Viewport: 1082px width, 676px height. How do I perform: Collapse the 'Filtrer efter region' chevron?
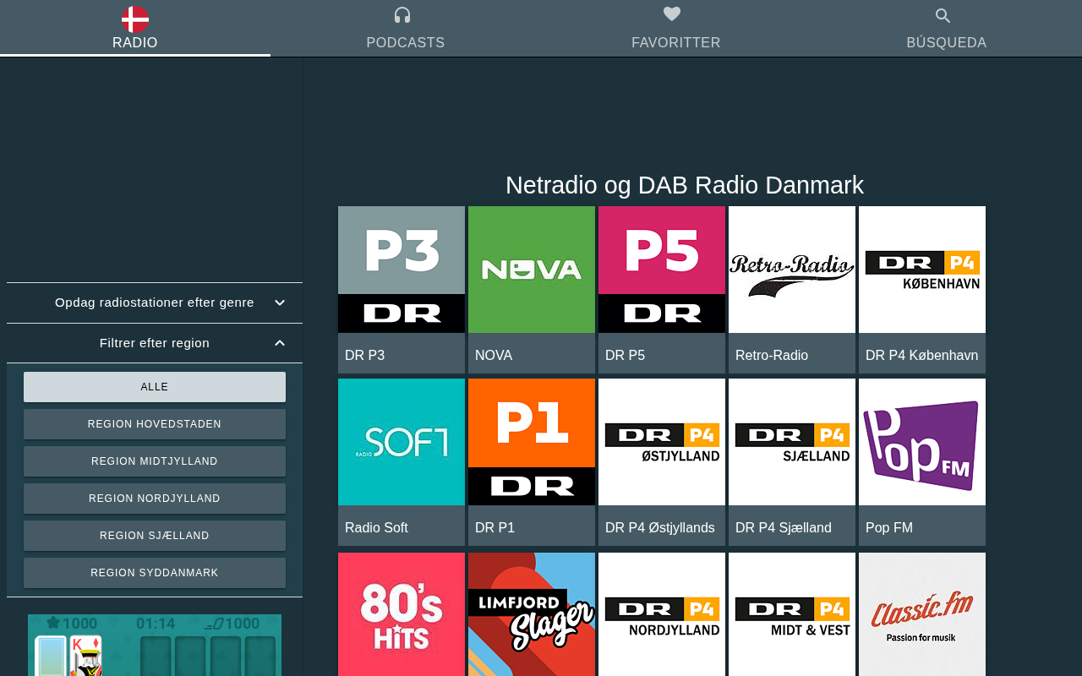pos(280,343)
